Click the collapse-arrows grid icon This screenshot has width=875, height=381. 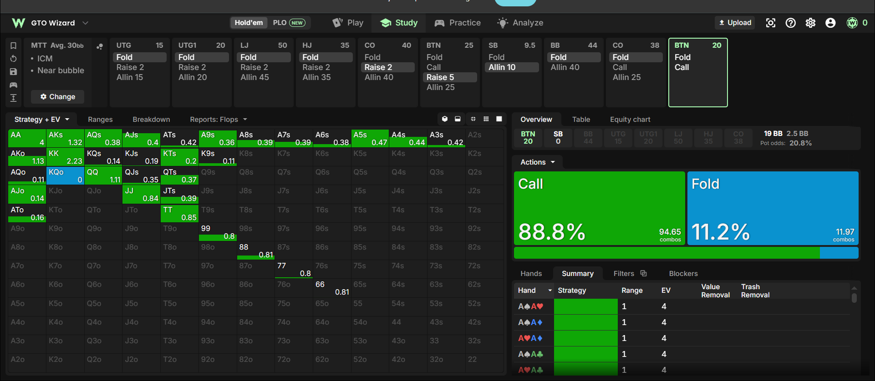(473, 119)
